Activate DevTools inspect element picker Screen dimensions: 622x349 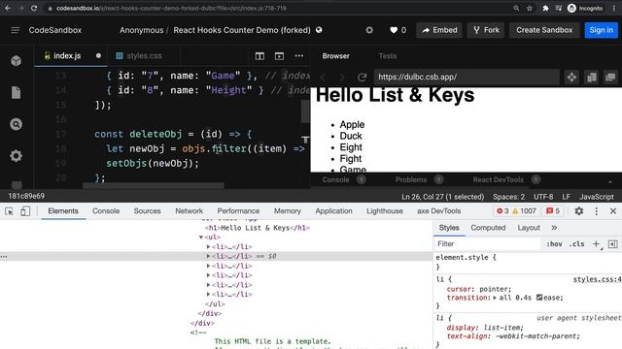coord(9,211)
